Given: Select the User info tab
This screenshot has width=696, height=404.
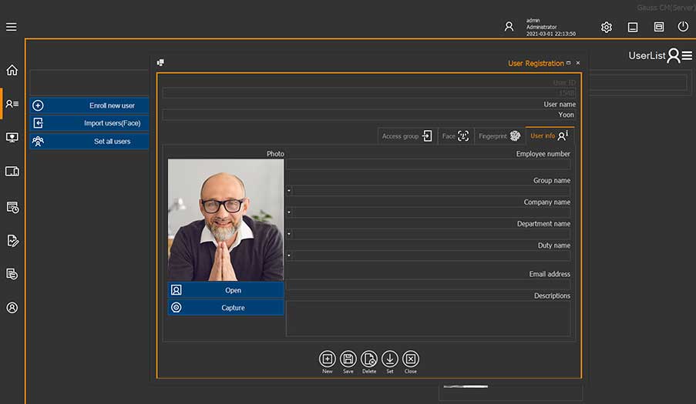Looking at the screenshot, I should pyautogui.click(x=550, y=135).
